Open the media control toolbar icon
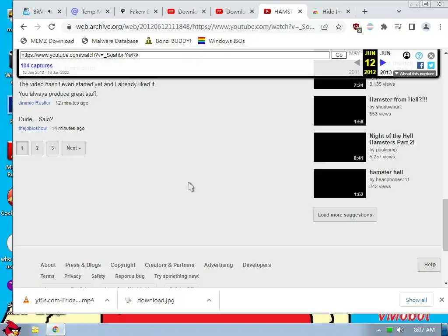This screenshot has width=448, height=336. (x=398, y=27)
